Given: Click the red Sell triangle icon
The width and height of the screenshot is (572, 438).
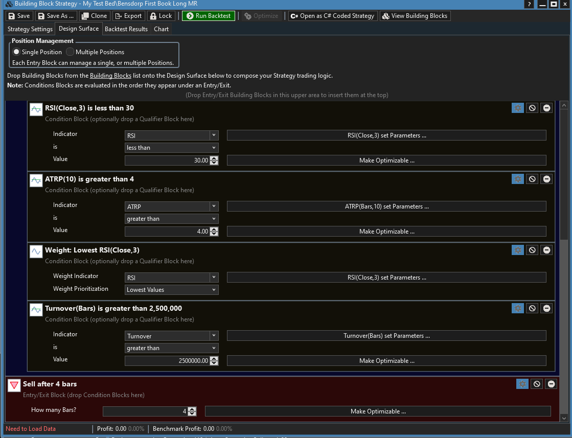Looking at the screenshot, I should click(x=14, y=386).
